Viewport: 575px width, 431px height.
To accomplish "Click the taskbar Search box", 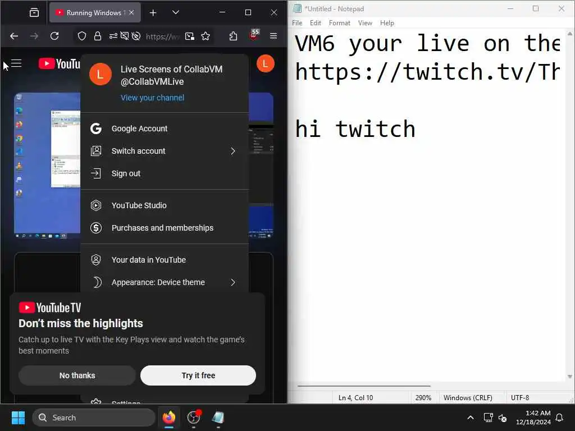I will (94, 418).
